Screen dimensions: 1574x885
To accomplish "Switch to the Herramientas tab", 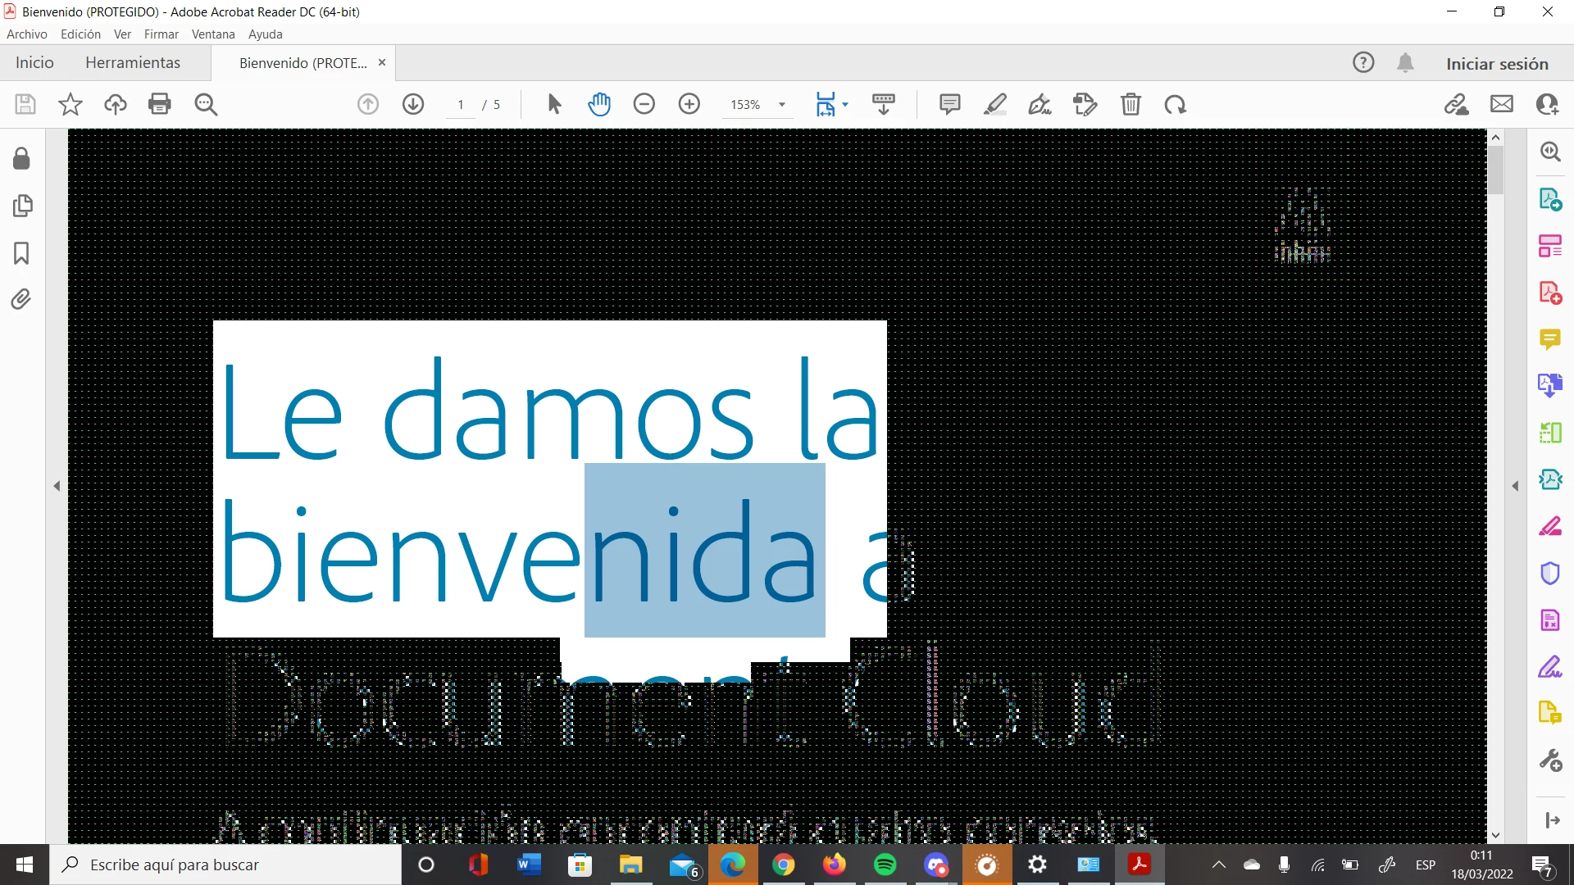I will click(133, 63).
